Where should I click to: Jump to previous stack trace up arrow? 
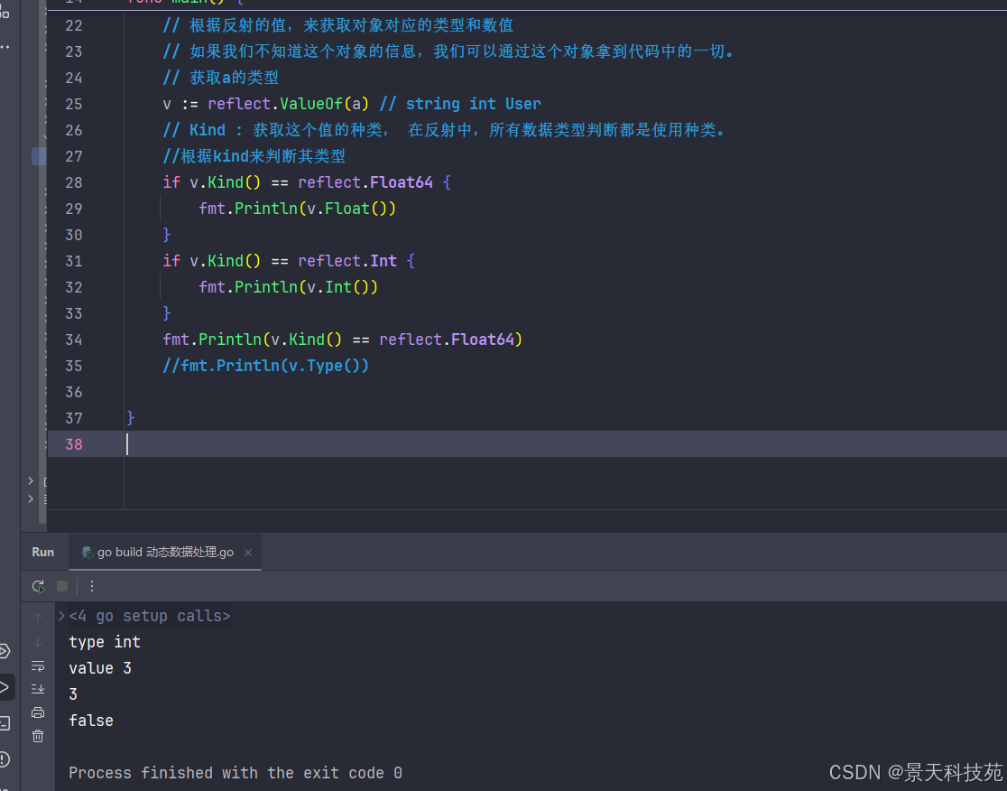(x=38, y=619)
